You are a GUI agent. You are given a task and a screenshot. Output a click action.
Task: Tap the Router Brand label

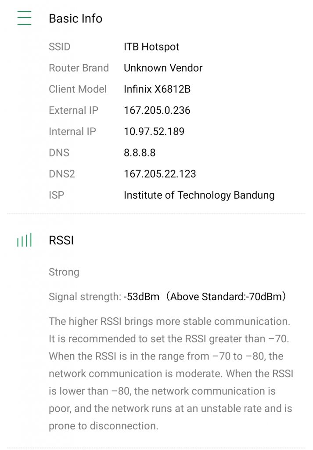[x=79, y=68]
